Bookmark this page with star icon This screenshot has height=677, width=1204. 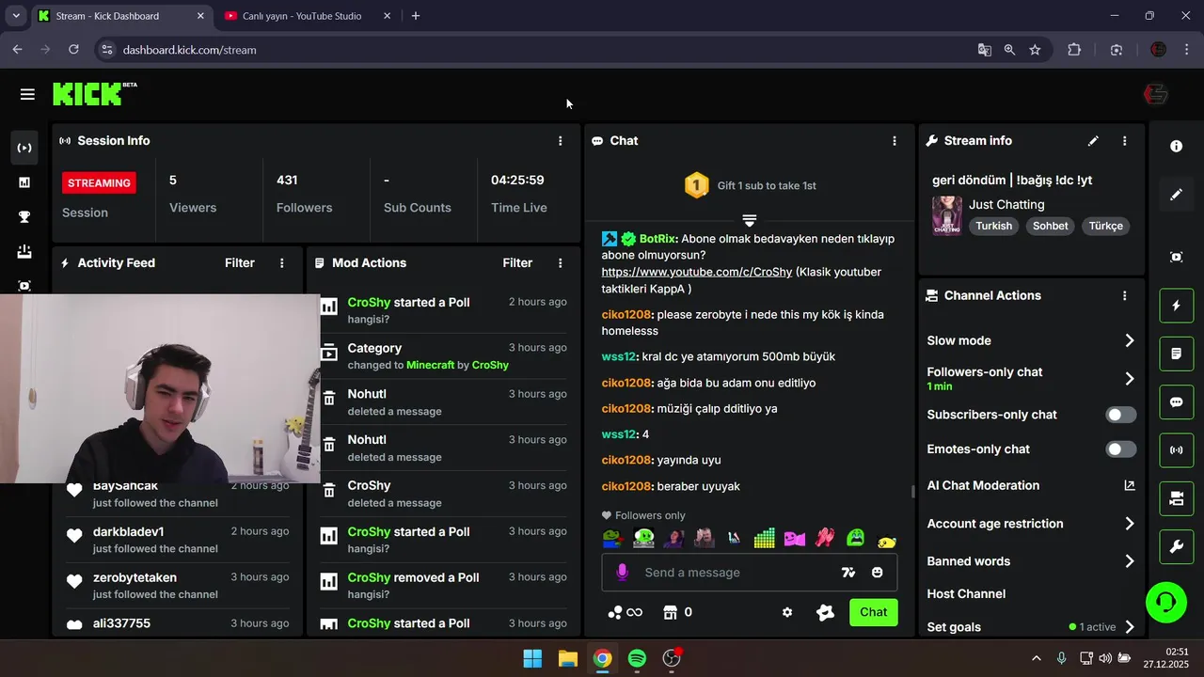click(x=1035, y=50)
